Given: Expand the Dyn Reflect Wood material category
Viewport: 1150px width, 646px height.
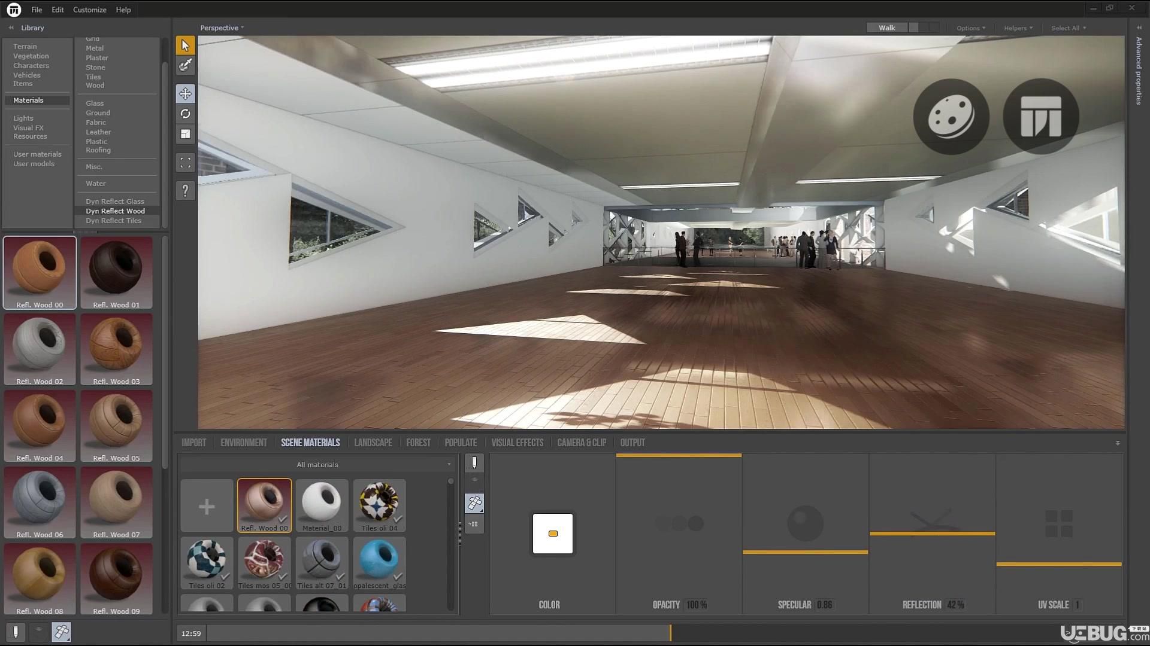Looking at the screenshot, I should (x=116, y=211).
